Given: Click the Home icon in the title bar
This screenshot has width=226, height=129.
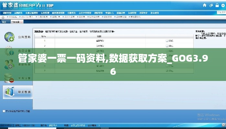Looking at the screenshot, I should (x=205, y=5).
